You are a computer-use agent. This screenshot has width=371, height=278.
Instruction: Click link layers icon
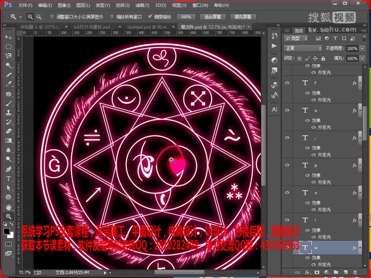click(298, 272)
